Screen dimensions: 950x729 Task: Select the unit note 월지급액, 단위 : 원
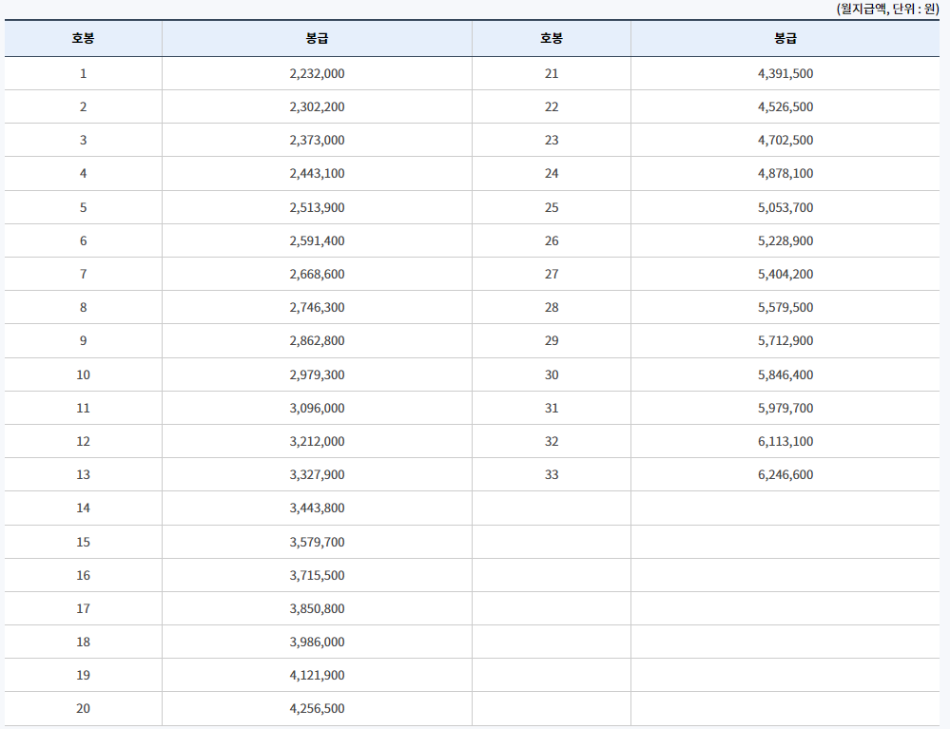(x=888, y=10)
